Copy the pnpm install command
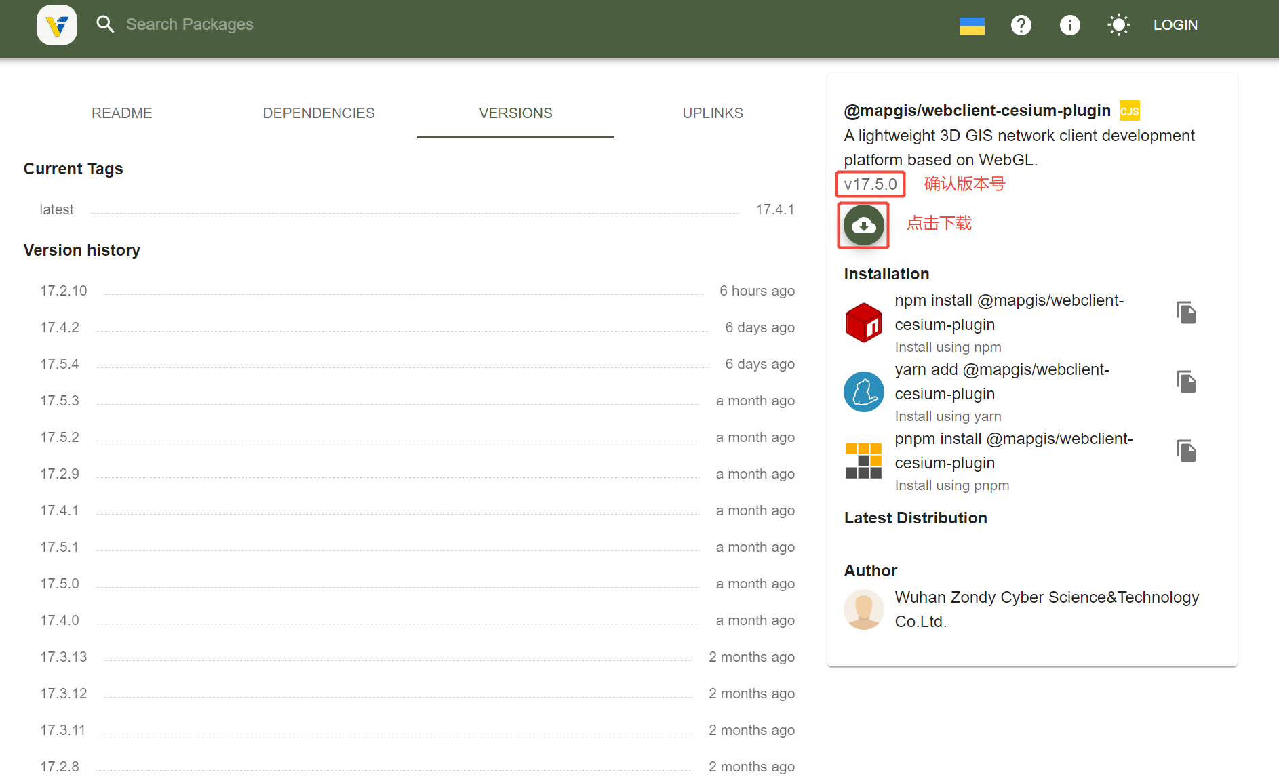 click(1186, 451)
